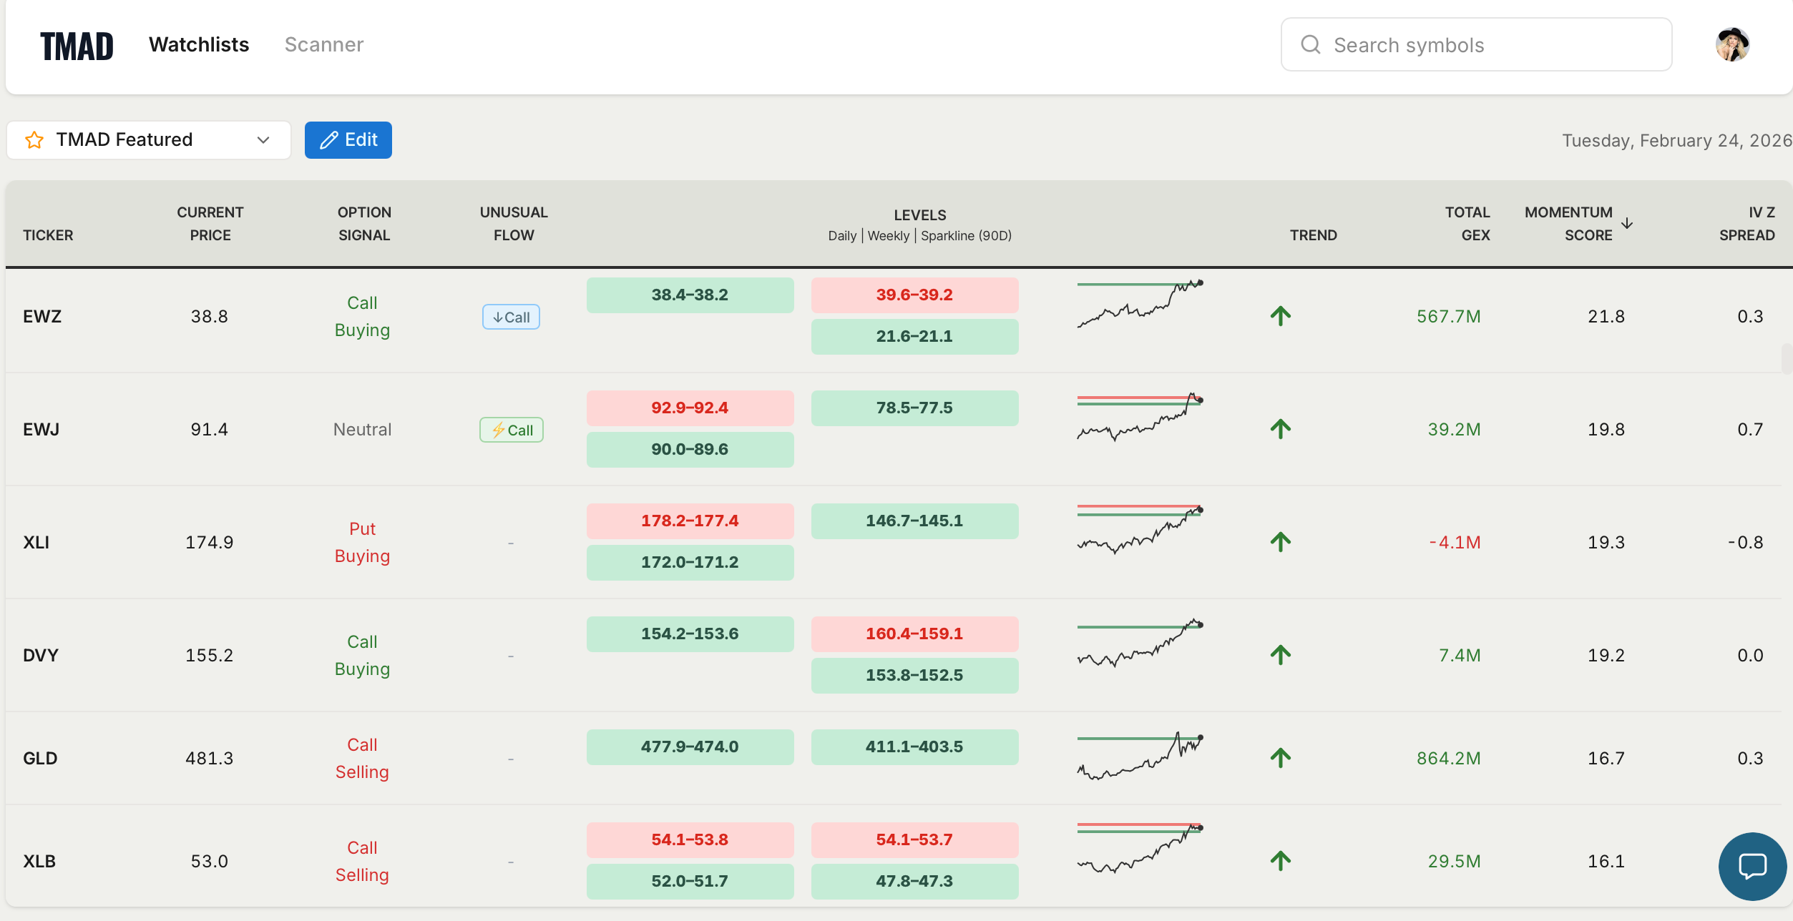
Task: Open the chat support bubble icon
Action: pyautogui.click(x=1752, y=866)
